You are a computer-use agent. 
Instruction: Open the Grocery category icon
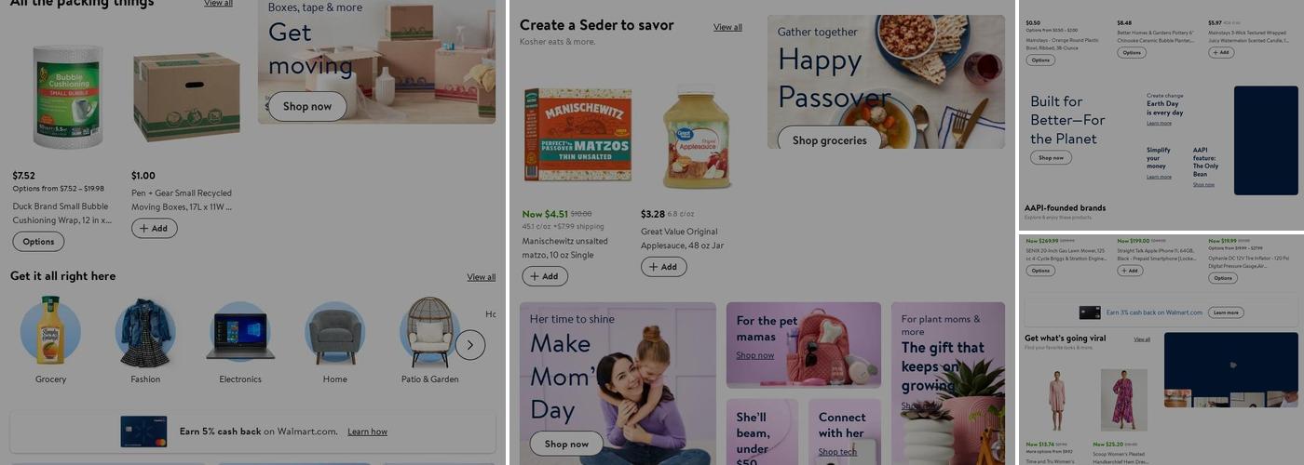tap(50, 332)
